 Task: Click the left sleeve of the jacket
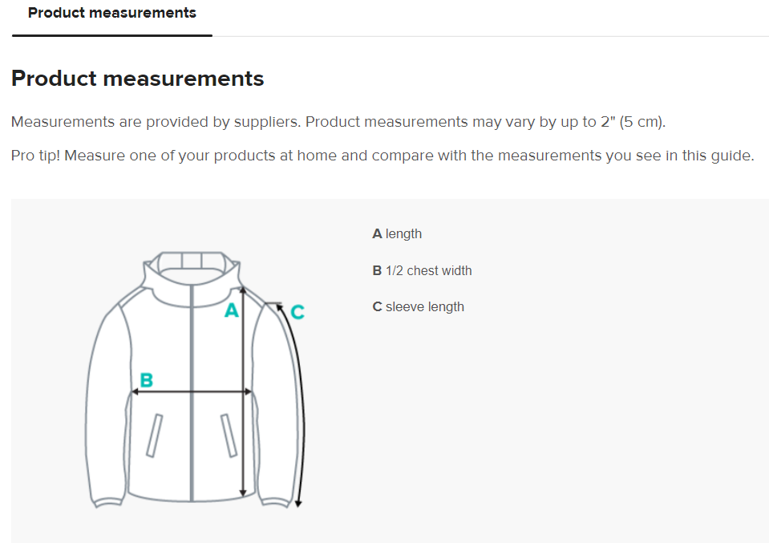(x=104, y=401)
